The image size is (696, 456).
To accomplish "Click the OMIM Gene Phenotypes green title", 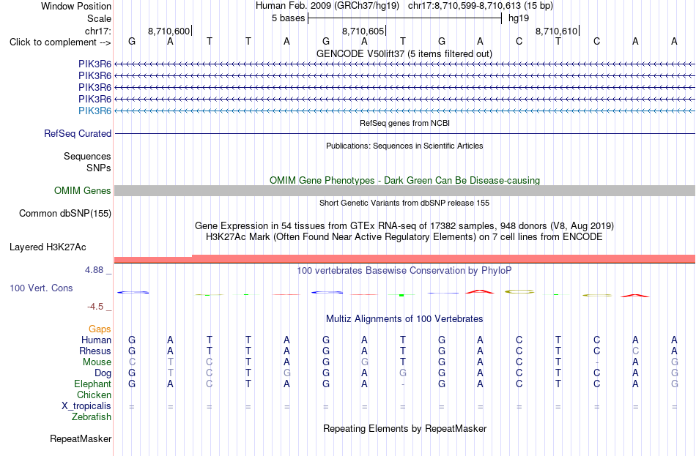I will (x=404, y=181).
